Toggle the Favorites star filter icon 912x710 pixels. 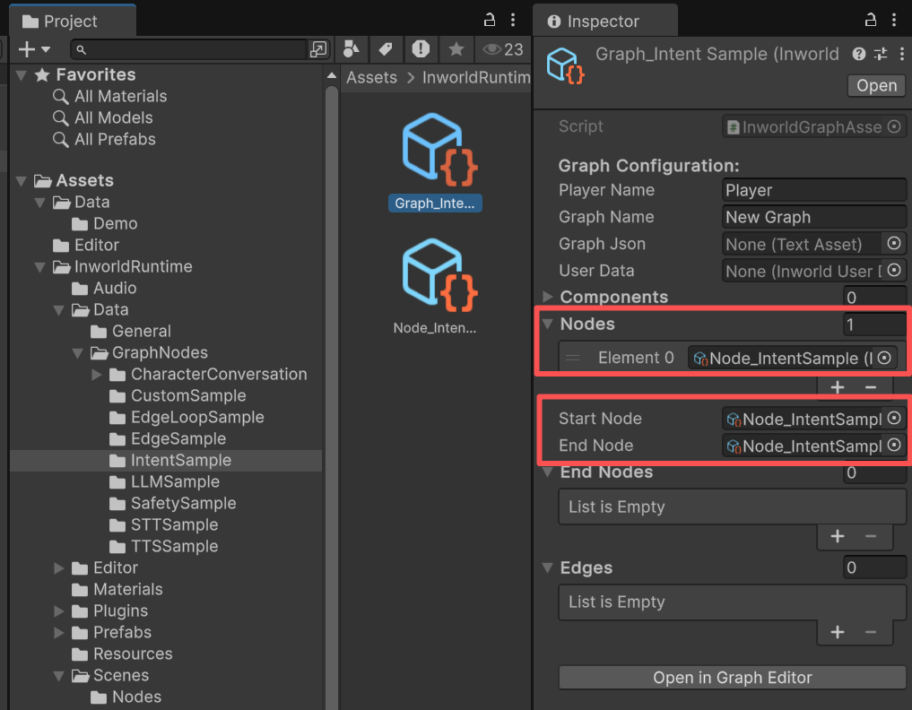(x=456, y=48)
